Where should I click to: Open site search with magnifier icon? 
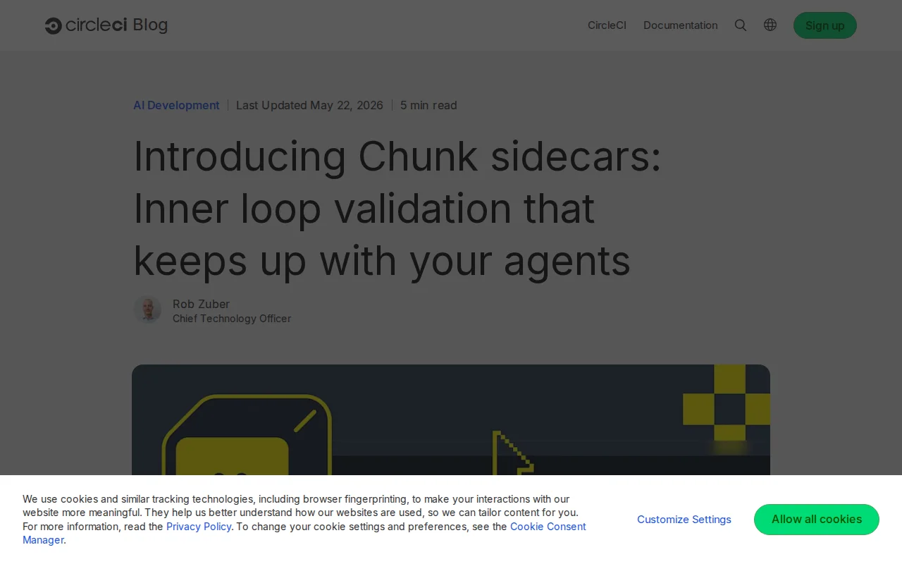[x=741, y=25]
